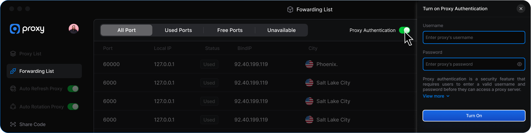Screen dimensions: 531x133
Task: Turn off Auto Rotation Proxy switch
Action: (x=73, y=107)
